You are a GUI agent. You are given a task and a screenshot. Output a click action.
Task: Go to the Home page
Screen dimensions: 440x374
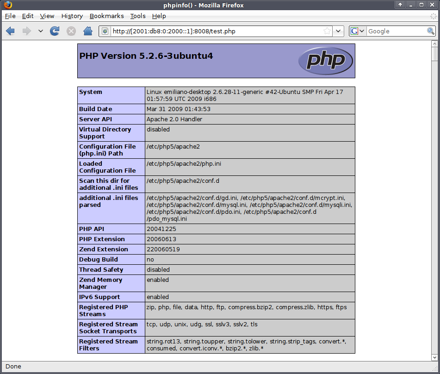88,31
